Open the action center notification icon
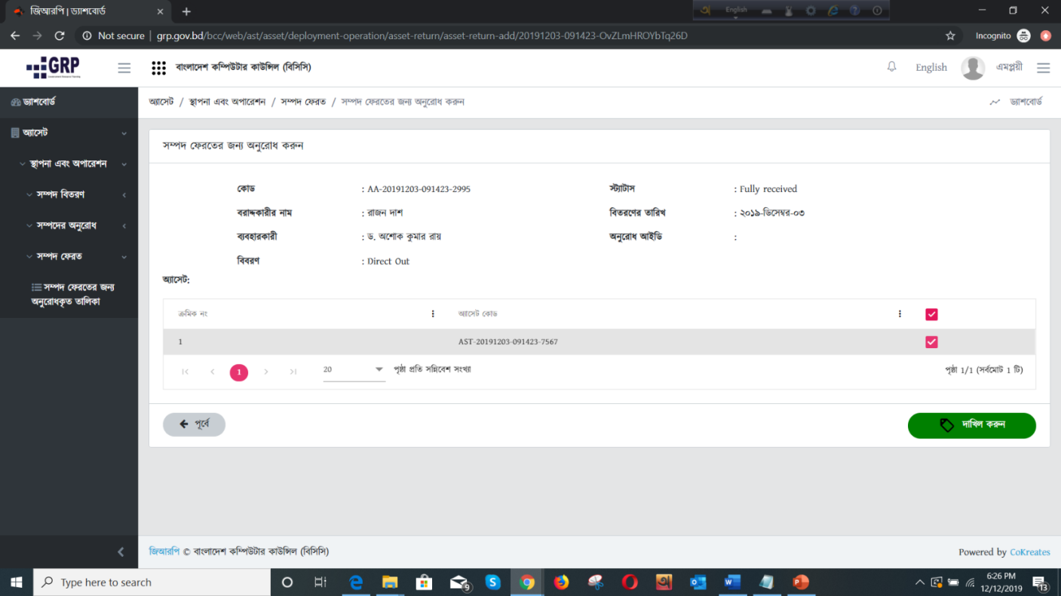 (1041, 583)
